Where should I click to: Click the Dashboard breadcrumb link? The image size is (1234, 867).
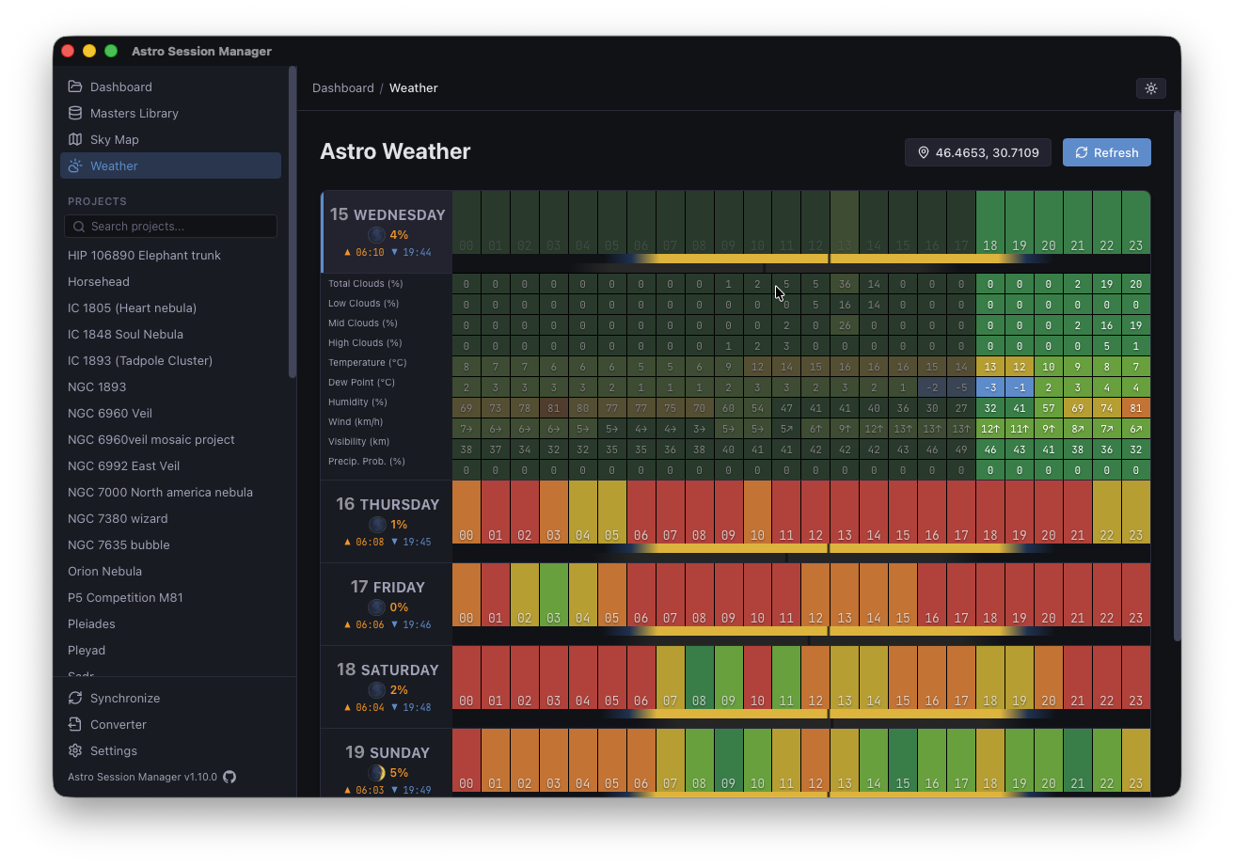pyautogui.click(x=342, y=87)
